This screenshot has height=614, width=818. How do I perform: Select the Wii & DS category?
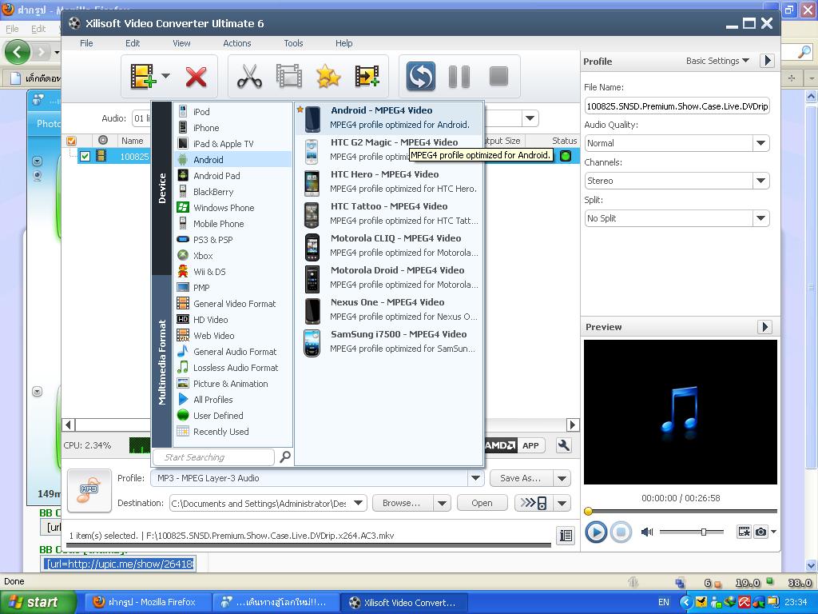[x=232, y=272]
